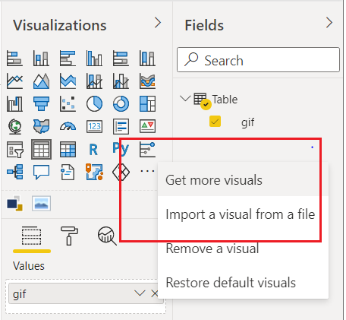Select the Stacked bar chart visual

pos(14,58)
